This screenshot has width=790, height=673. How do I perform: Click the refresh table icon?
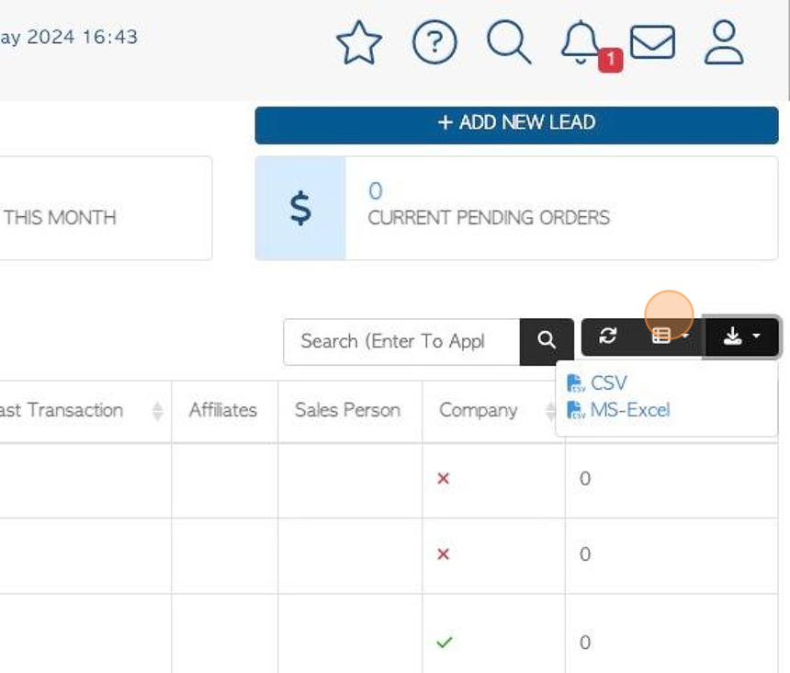[607, 336]
